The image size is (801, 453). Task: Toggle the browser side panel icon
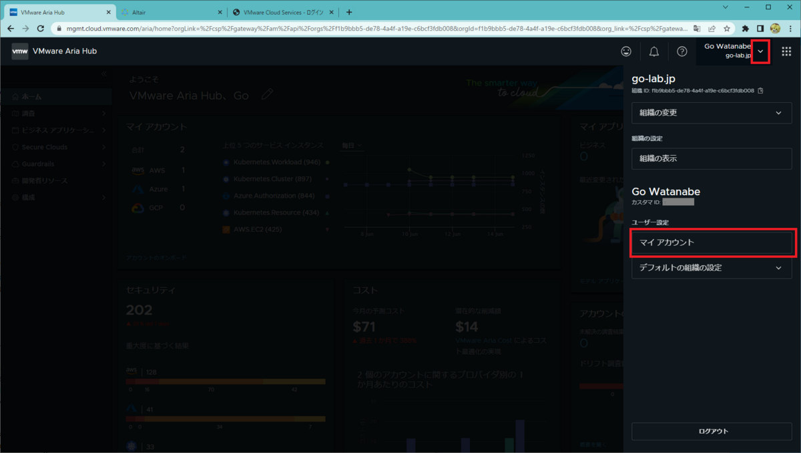click(760, 29)
